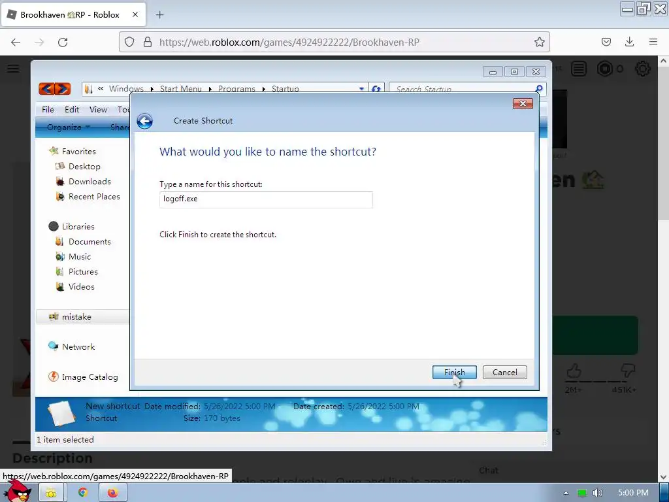Image resolution: width=669 pixels, height=502 pixels.
Task: Select Downloads in the navigation pane
Action: click(90, 182)
